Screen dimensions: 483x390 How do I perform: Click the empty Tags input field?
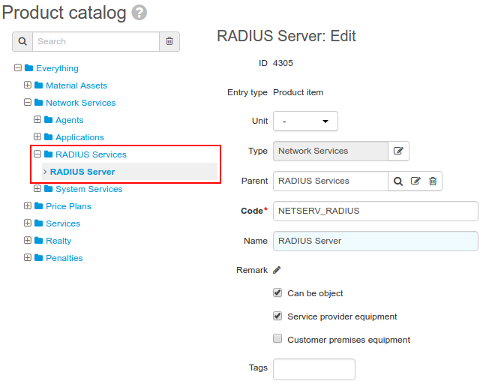coord(314,369)
